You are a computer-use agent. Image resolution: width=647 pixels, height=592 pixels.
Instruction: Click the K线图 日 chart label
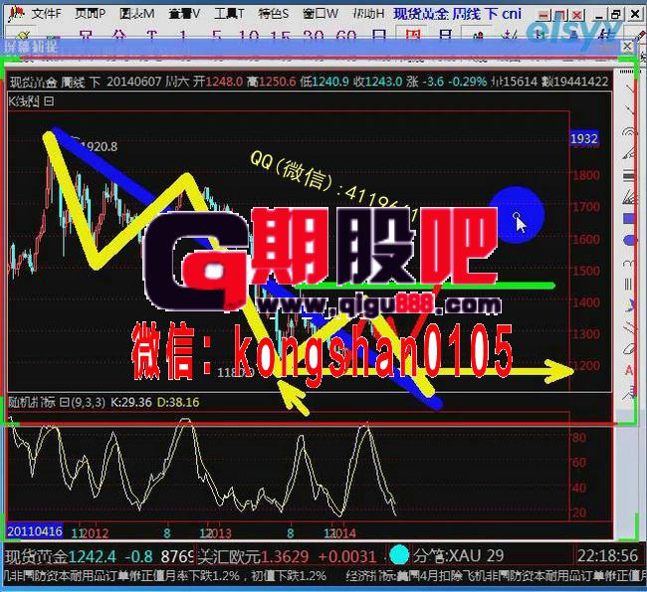[x=31, y=101]
